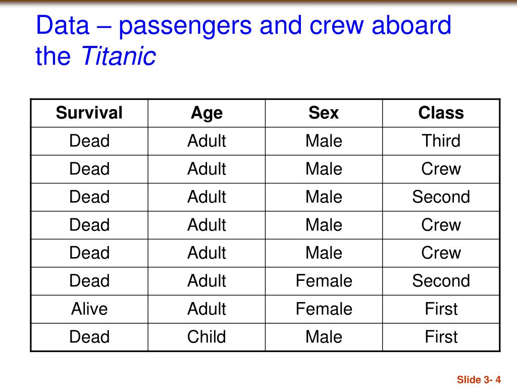The width and height of the screenshot is (517, 388).
Task: Select the Class column header
Action: (441, 113)
